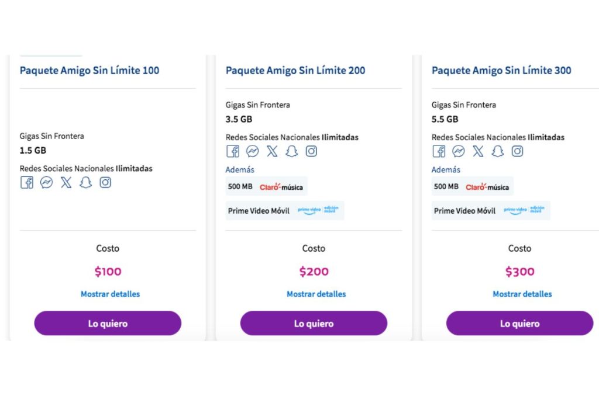599x396 pixels.
Task: Click Facebook icon in Sin Límite 300 card
Action: [439, 151]
